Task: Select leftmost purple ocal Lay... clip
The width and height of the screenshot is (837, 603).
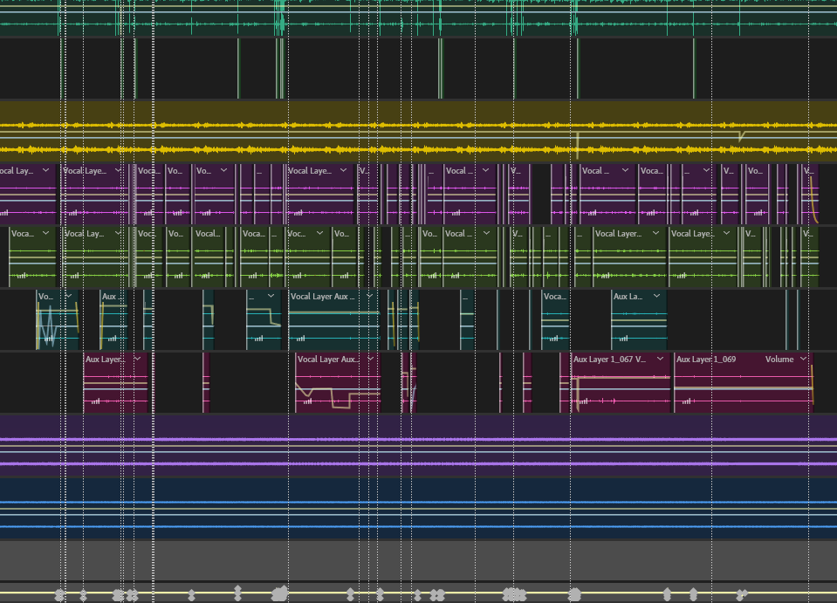Action: pyautogui.click(x=28, y=193)
